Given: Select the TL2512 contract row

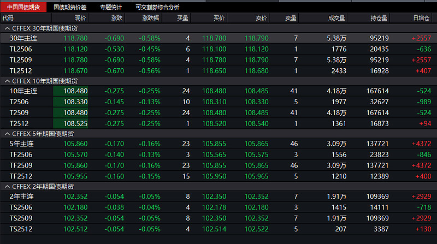Looking at the screenshot, I should (x=218, y=71).
